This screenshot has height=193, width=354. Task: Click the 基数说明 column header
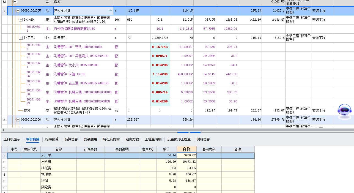[122, 149]
